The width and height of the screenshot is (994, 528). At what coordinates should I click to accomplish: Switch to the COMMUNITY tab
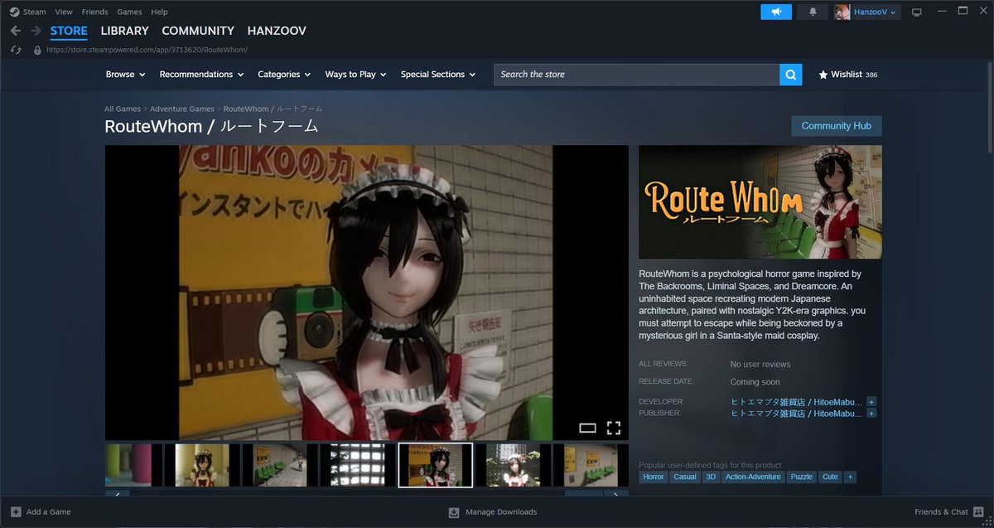click(198, 31)
